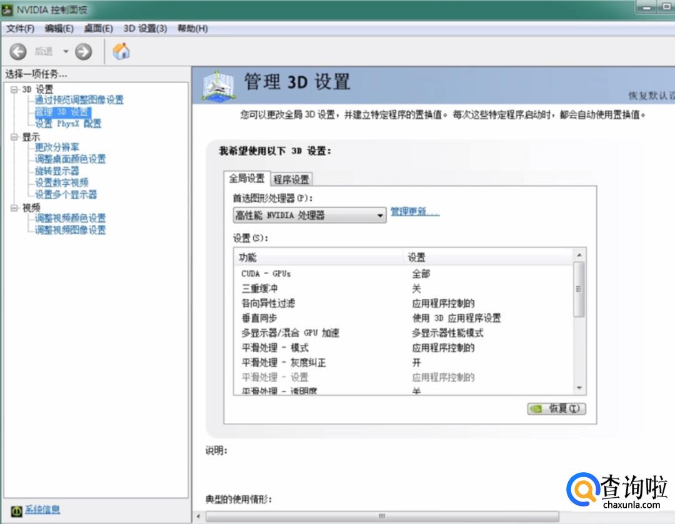This screenshot has width=675, height=524.
Task: Select the 垂直同步 setting row
Action: coord(404,319)
